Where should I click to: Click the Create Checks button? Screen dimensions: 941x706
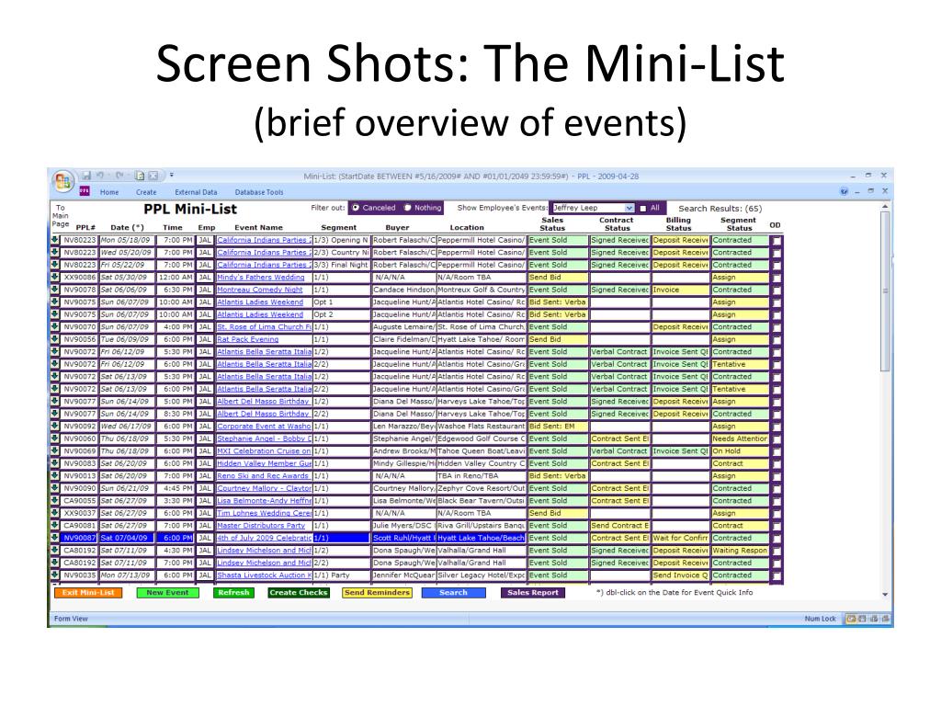[x=299, y=593]
